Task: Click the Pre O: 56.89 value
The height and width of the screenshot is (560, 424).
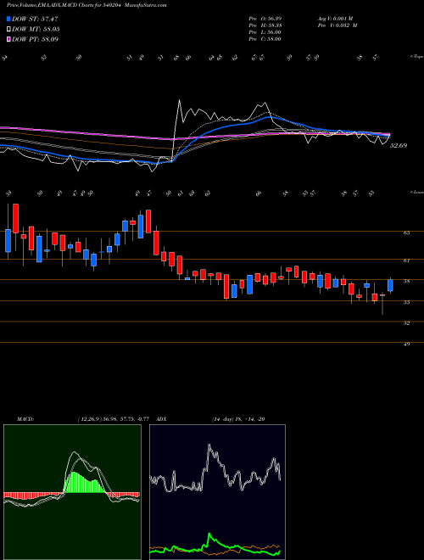Action: coord(265,19)
